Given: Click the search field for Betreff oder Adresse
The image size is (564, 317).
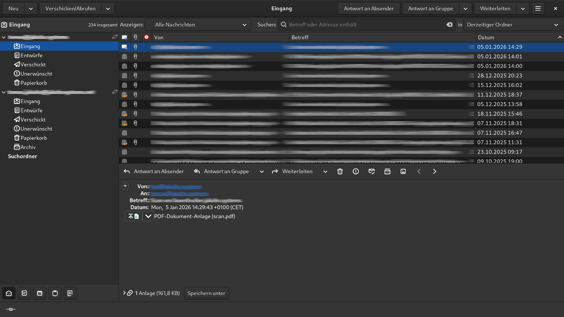Looking at the screenshot, I should (x=364, y=25).
